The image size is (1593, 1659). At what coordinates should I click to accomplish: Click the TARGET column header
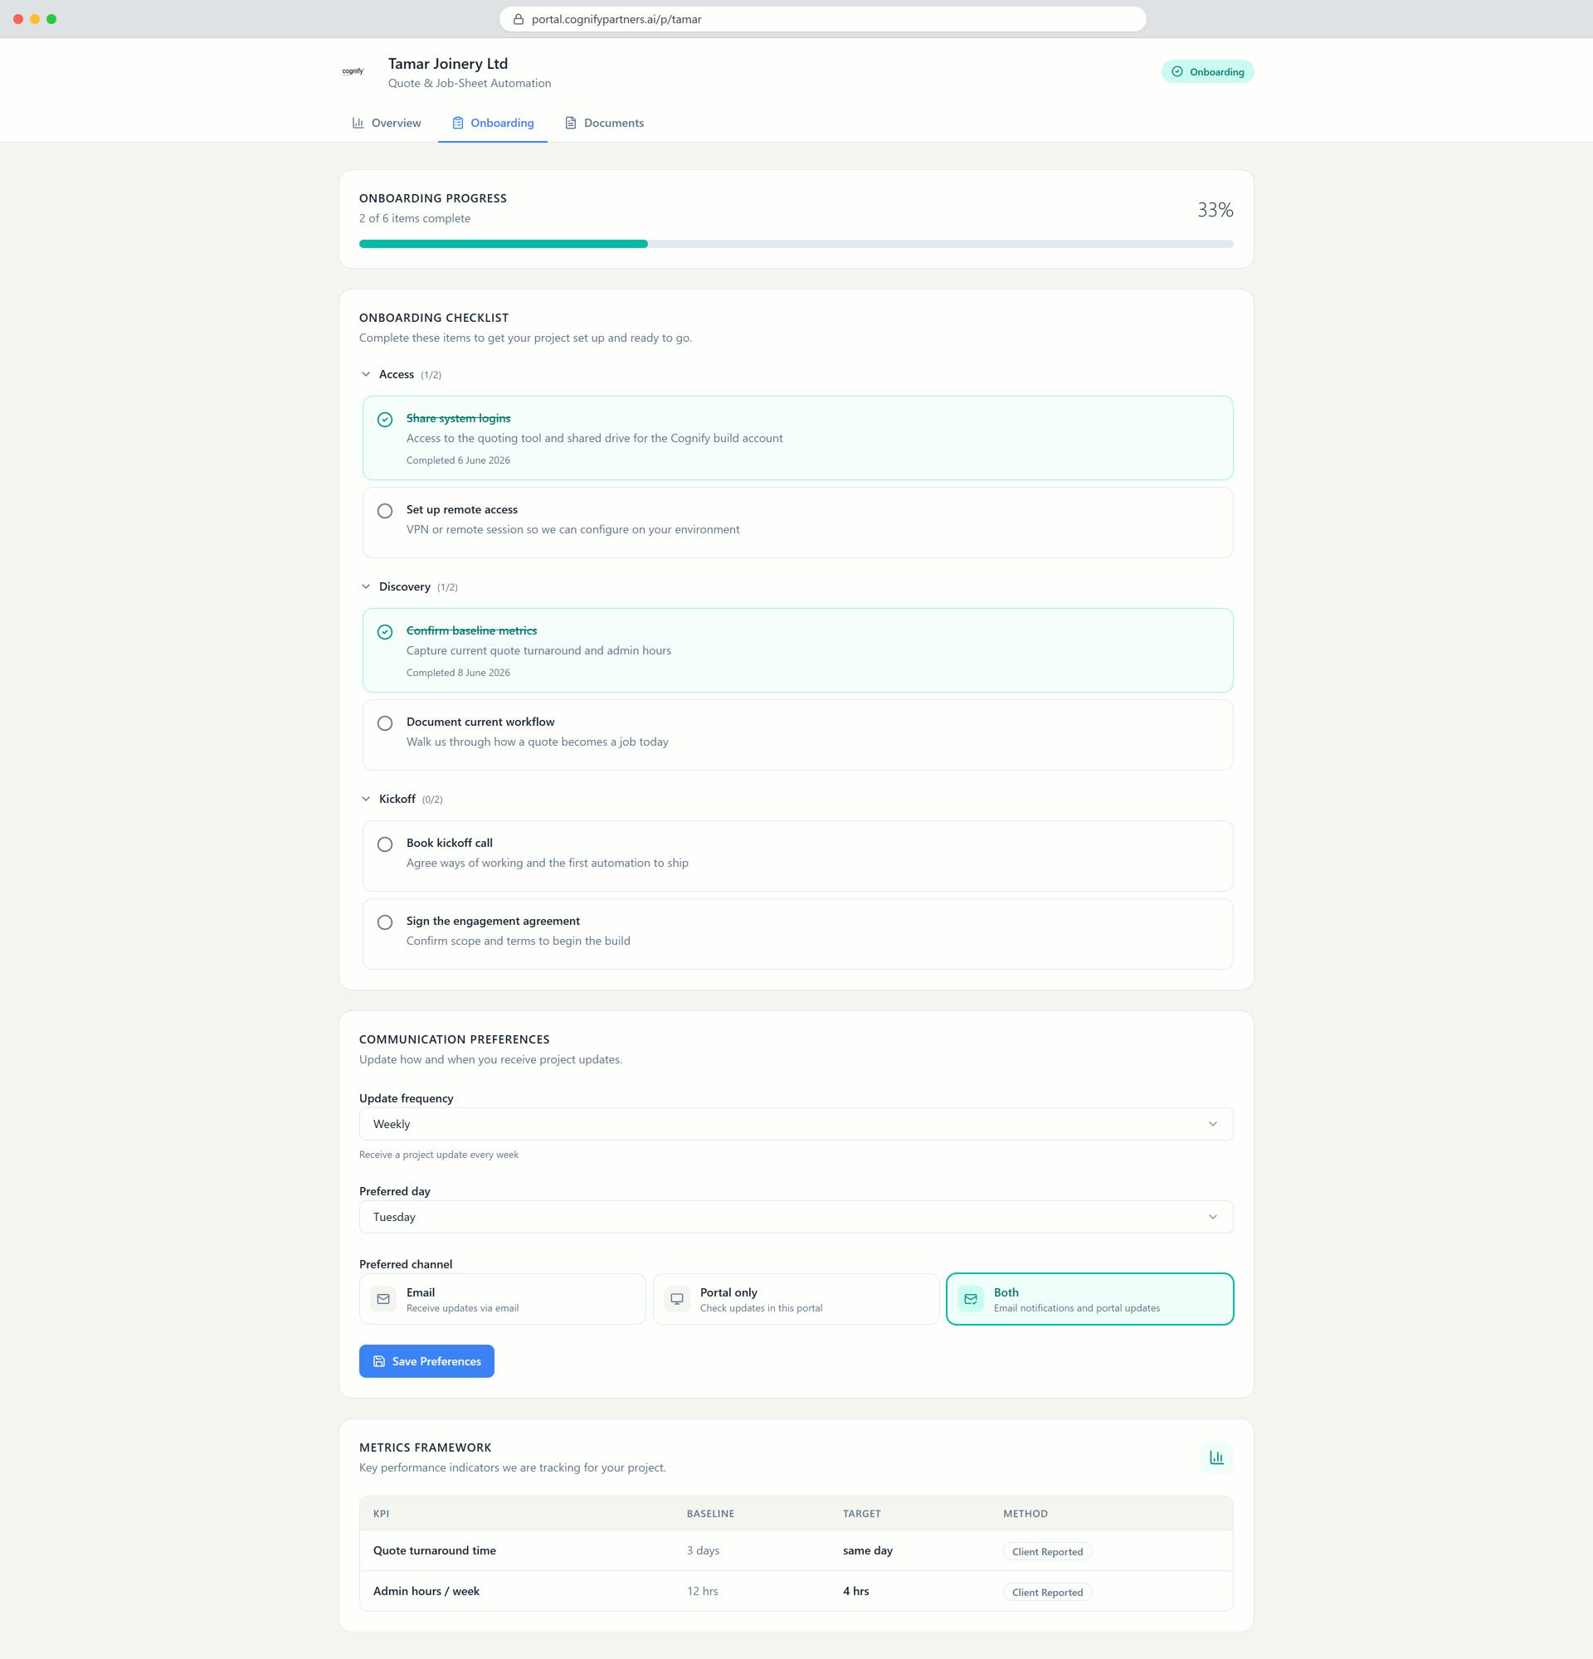(x=862, y=1513)
